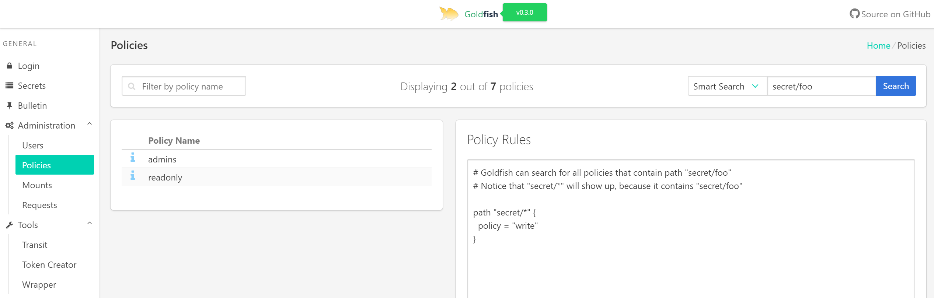Click the Policies breadcrumb text

coord(911,46)
